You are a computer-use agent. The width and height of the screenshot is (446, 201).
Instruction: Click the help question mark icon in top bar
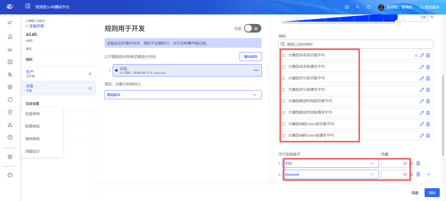pos(368,7)
